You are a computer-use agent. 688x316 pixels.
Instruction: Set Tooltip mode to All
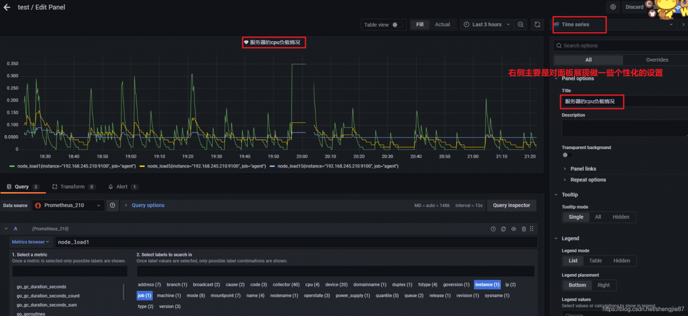(598, 217)
